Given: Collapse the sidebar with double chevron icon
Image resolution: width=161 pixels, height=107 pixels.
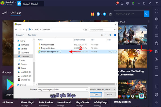Looking at the screenshot, I should (x=157, y=3).
